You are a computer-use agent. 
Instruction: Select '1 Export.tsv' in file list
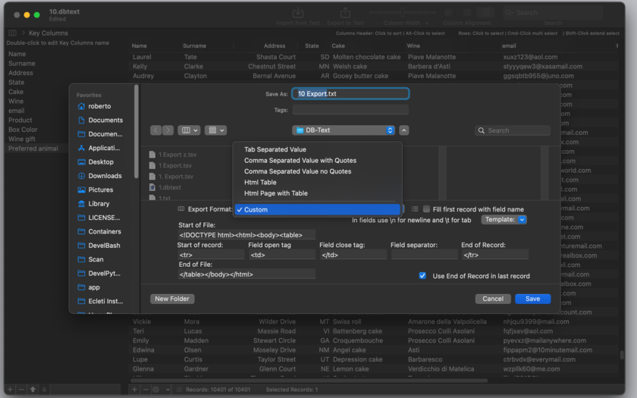click(174, 166)
